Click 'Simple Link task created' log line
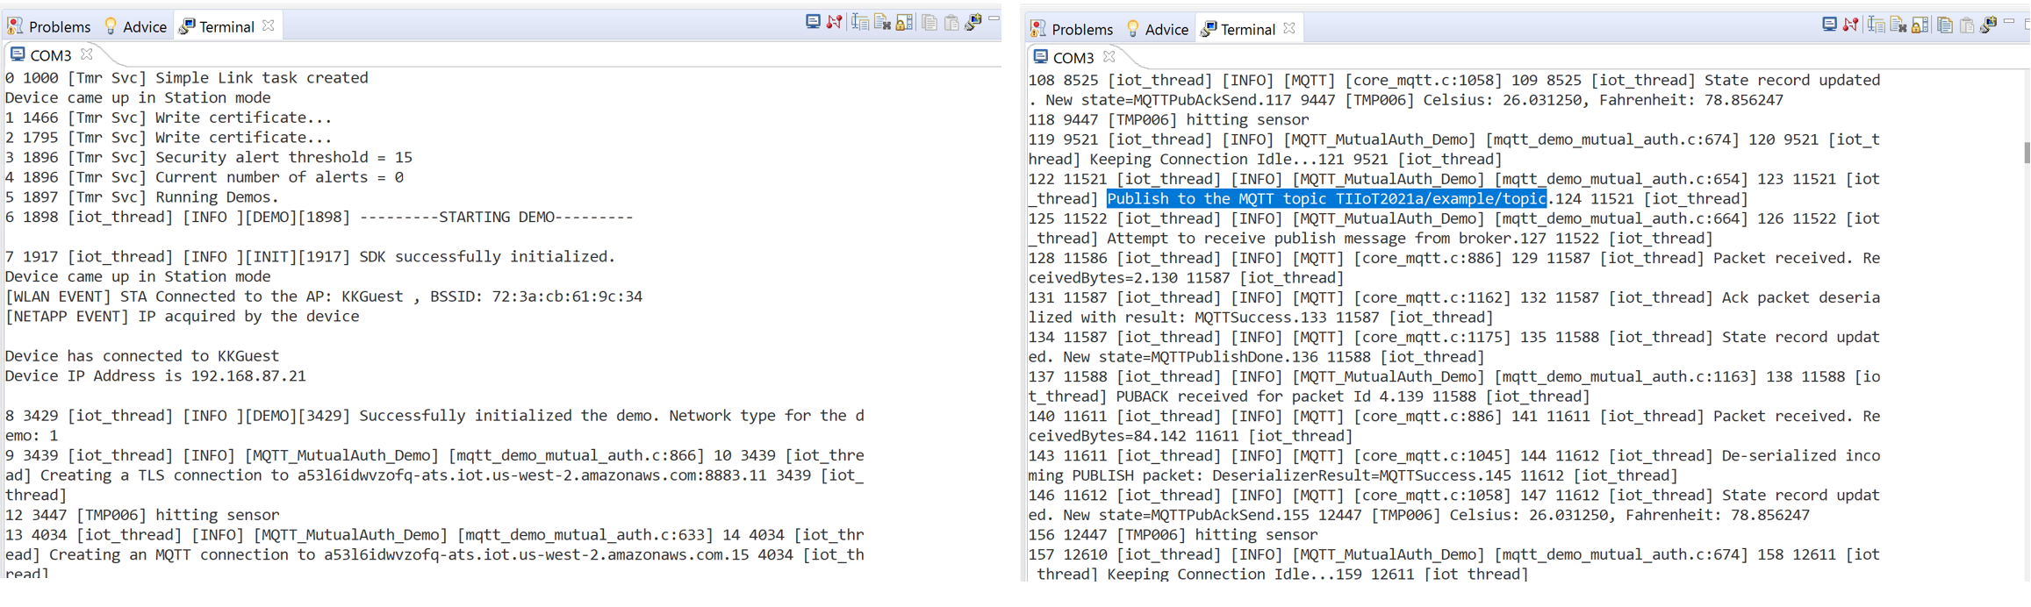The height and width of the screenshot is (607, 2031). [x=187, y=78]
